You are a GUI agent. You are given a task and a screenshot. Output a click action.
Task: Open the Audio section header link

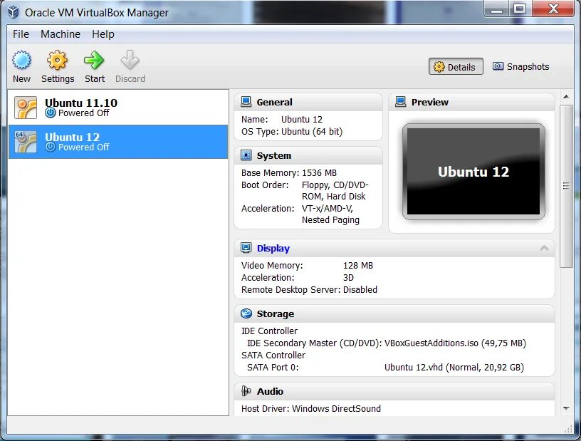click(270, 392)
